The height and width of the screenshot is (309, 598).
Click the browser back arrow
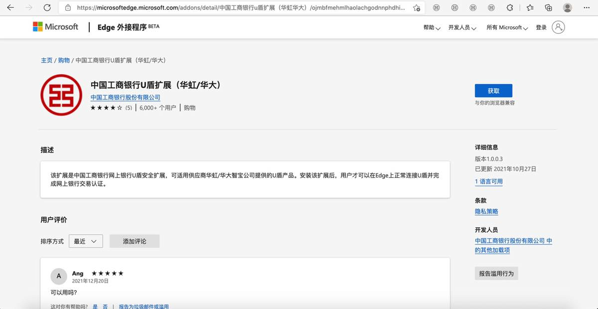(x=10, y=7)
